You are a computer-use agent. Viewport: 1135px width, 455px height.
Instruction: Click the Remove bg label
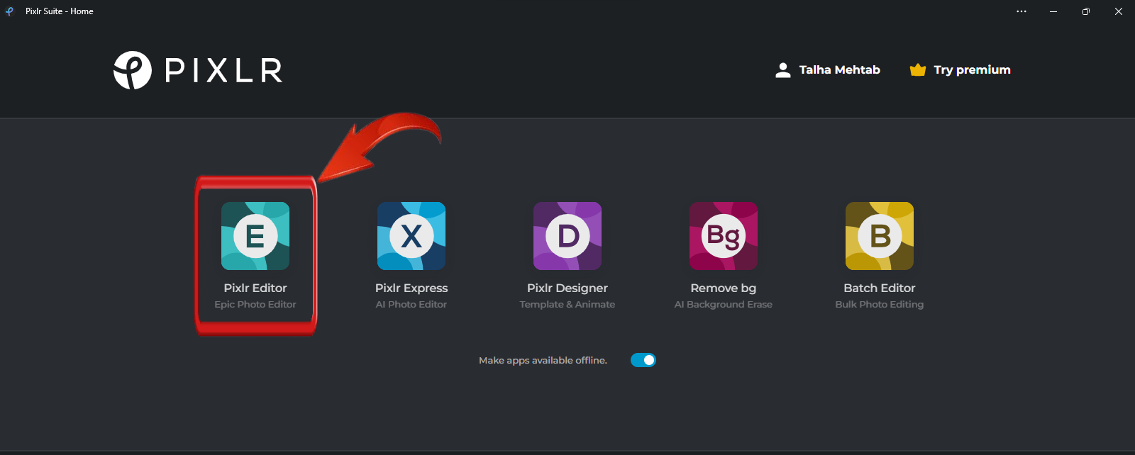point(724,288)
